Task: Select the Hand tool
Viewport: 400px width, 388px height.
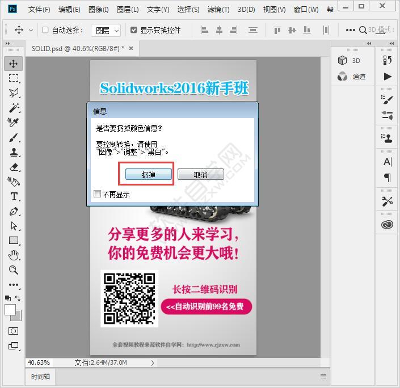Action: (14, 255)
